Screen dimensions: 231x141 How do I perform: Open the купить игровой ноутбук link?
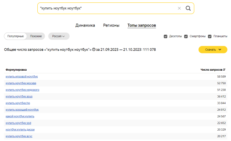tap(22, 76)
